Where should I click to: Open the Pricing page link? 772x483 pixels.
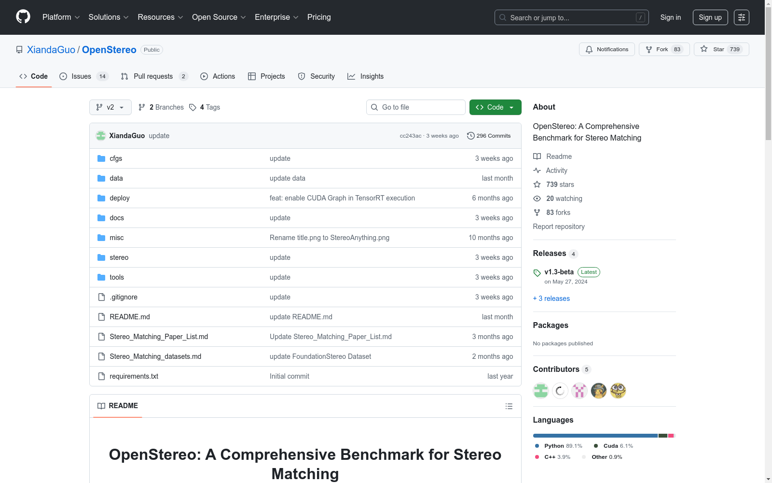coord(319,17)
